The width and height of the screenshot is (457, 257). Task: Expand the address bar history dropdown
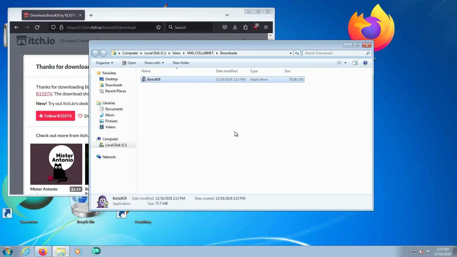tap(290, 53)
